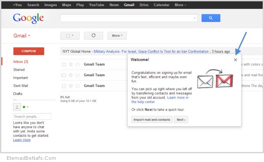This screenshot has width=264, height=162.
Task: Open Gmail in the top bar
Action: pyautogui.click(x=129, y=5)
